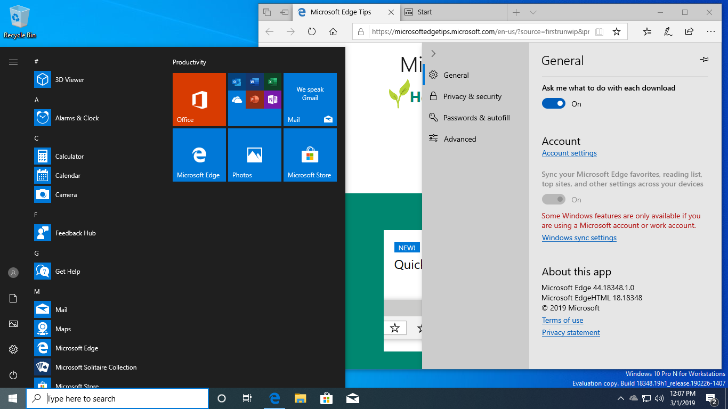Pin the Edge settings pane
The height and width of the screenshot is (409, 728).
pyautogui.click(x=704, y=60)
